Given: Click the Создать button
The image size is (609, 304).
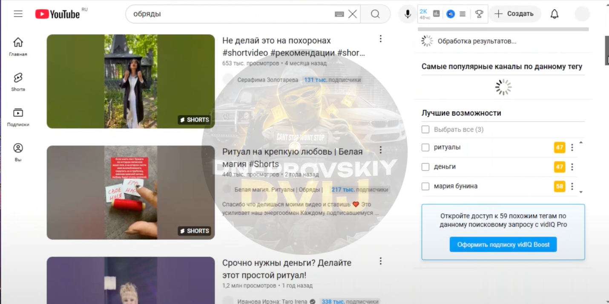Looking at the screenshot, I should click(x=514, y=14).
